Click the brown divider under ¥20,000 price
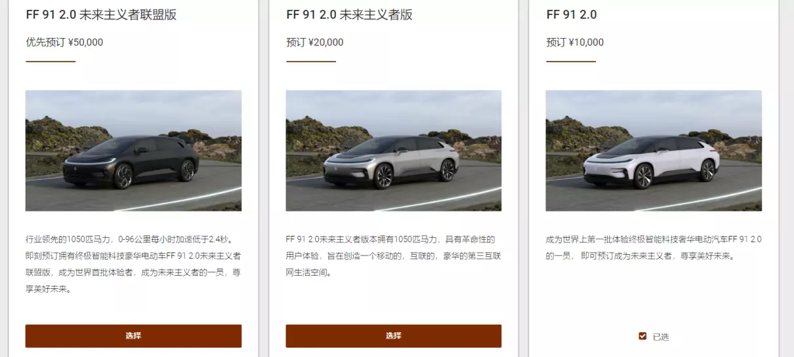Viewport: 794px width, 357px height. pos(311,62)
